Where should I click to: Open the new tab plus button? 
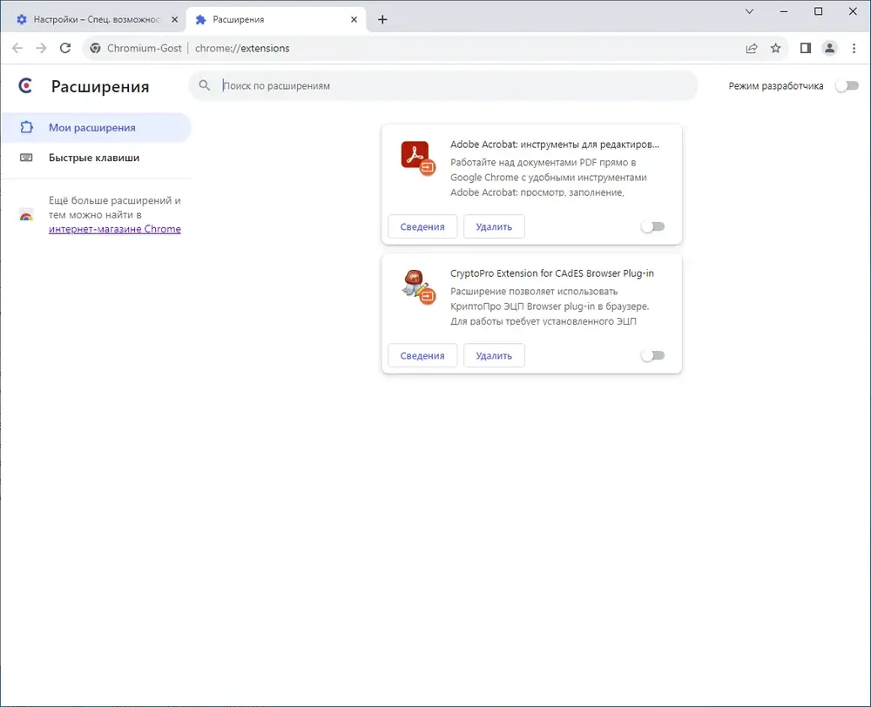tap(382, 19)
